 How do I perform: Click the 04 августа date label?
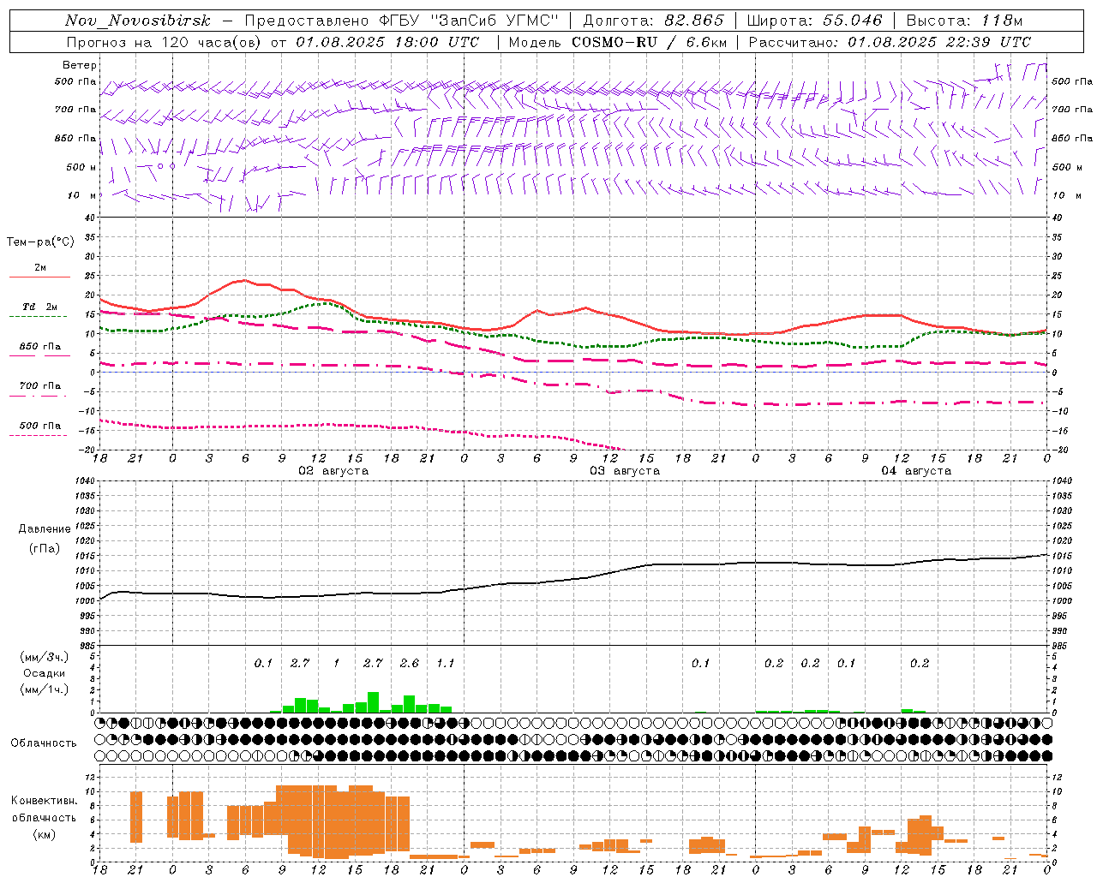[916, 471]
